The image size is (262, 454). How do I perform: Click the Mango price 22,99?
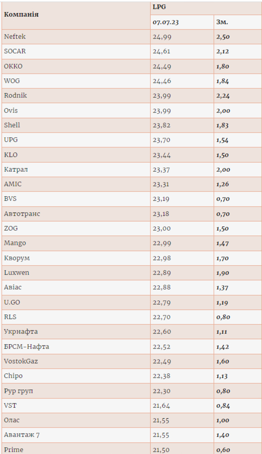click(x=162, y=243)
